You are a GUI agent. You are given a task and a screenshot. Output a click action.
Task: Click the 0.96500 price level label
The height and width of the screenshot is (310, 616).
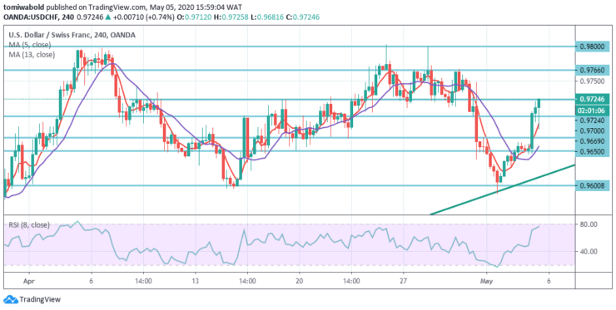pyautogui.click(x=592, y=151)
